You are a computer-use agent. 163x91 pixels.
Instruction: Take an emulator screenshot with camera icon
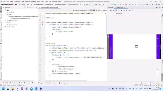130,10
